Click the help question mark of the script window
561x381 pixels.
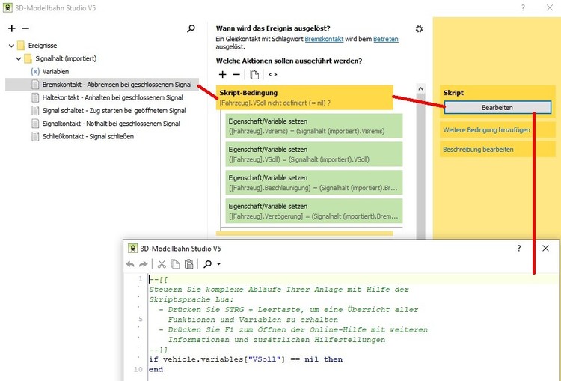pos(519,248)
